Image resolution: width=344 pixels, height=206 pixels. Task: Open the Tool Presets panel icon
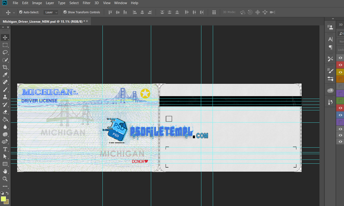coord(331,59)
